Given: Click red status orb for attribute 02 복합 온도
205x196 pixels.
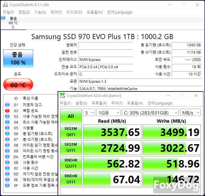Looking at the screenshot, I should coord(7,111).
